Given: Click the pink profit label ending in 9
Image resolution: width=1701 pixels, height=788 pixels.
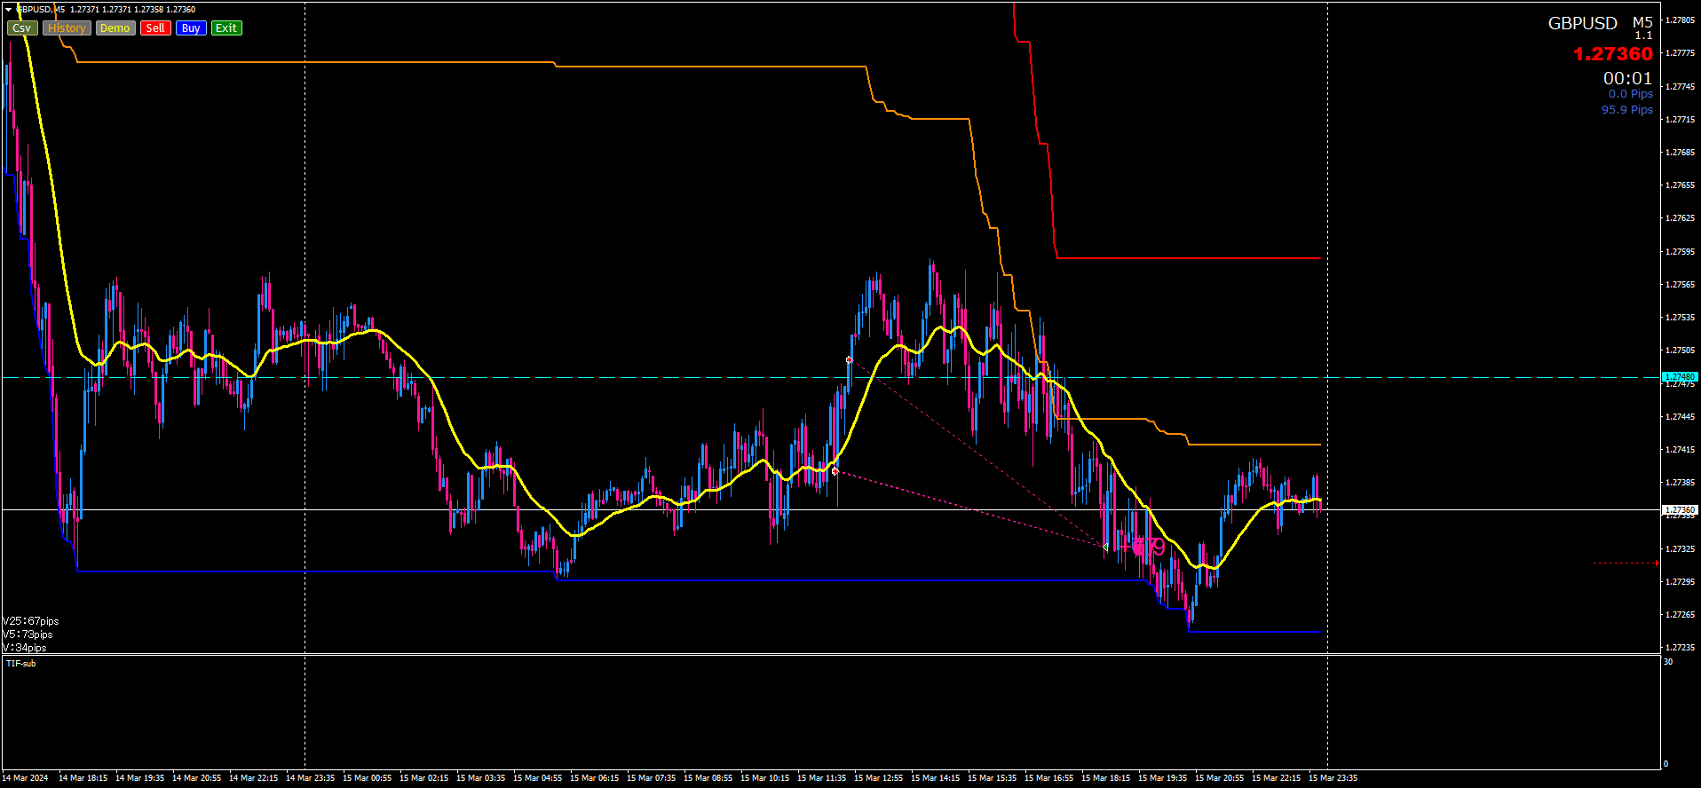Looking at the screenshot, I should [1143, 547].
